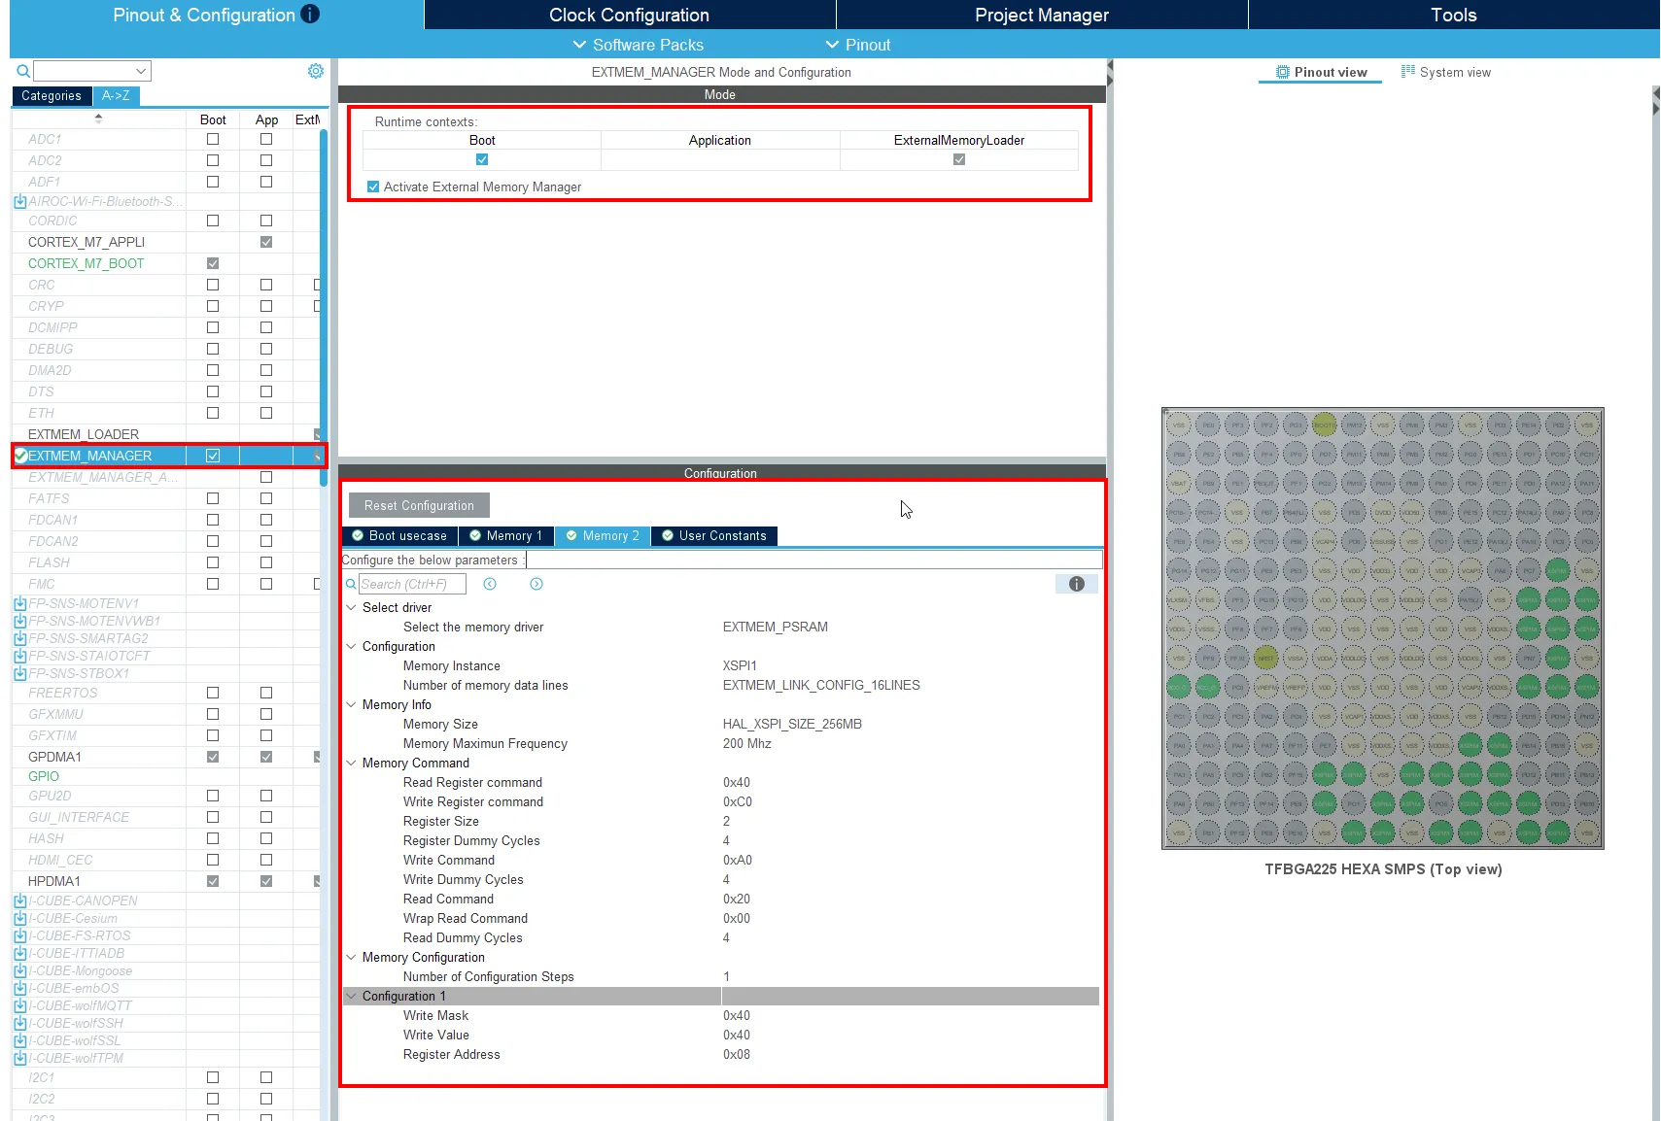Open the Software Packs dropdown

pos(638,45)
